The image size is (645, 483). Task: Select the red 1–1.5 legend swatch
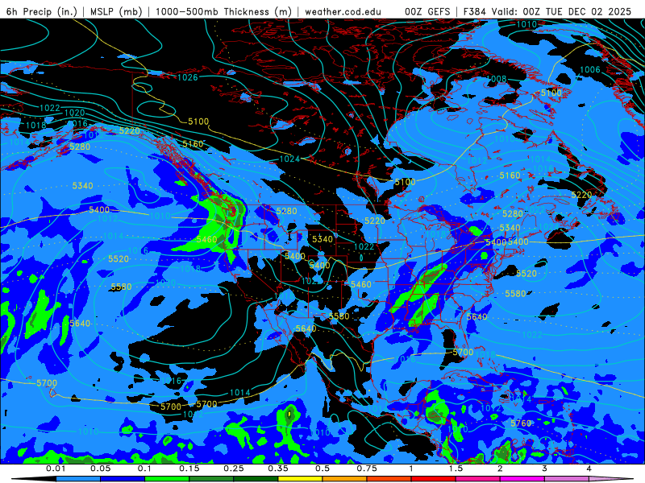(434, 479)
